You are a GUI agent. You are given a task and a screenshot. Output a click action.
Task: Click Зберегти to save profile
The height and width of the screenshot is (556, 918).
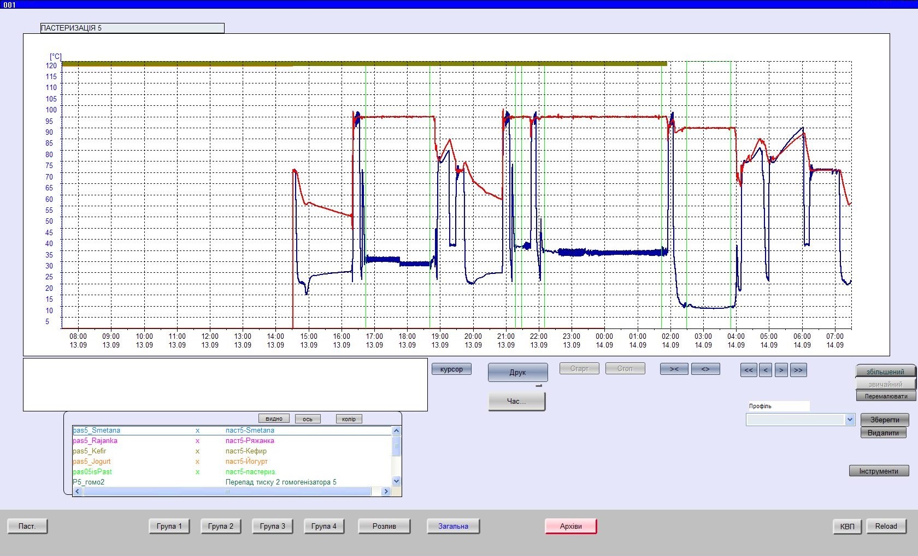[884, 420]
